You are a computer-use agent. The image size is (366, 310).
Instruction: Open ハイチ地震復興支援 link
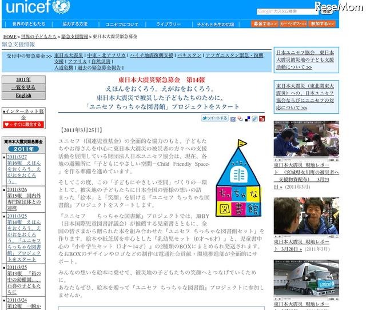pyautogui.click(x=152, y=55)
